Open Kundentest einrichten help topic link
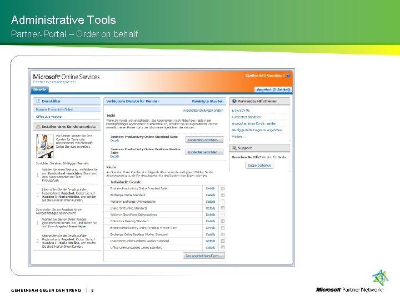400x300 pixels. [246, 117]
